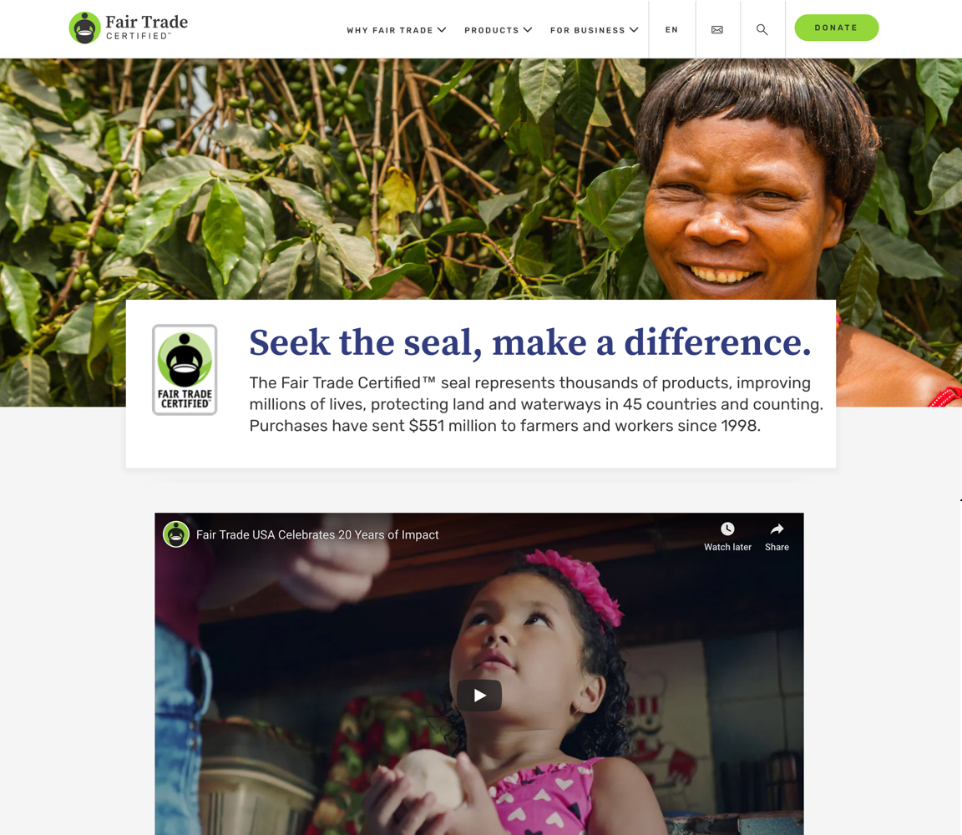Click the Fair Trade Certified wordmark text

coord(147,28)
